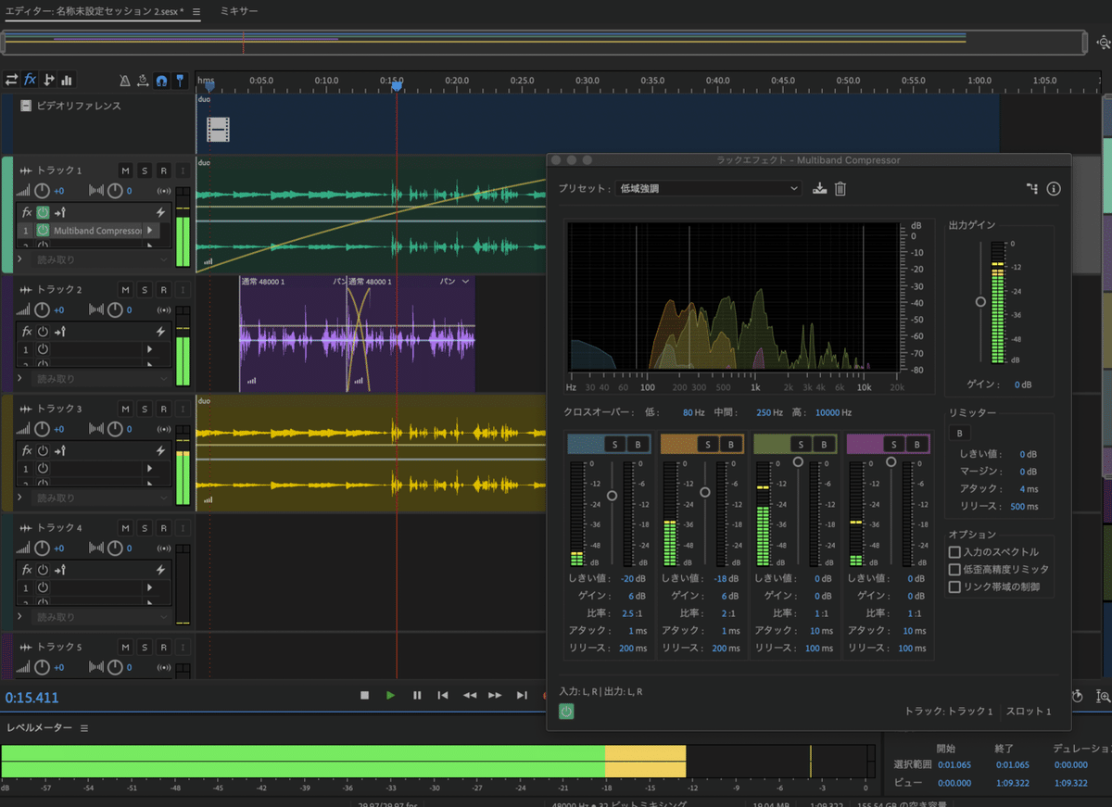Click blue band threshold slider handle
This screenshot has height=807, width=1112.
point(612,496)
